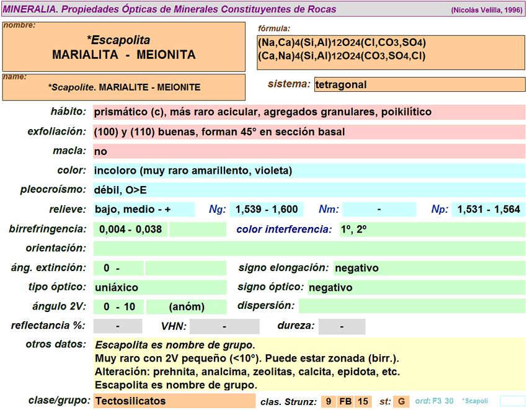Select the color interferencia field
This screenshot has width=527, height=410.
click(x=432, y=230)
